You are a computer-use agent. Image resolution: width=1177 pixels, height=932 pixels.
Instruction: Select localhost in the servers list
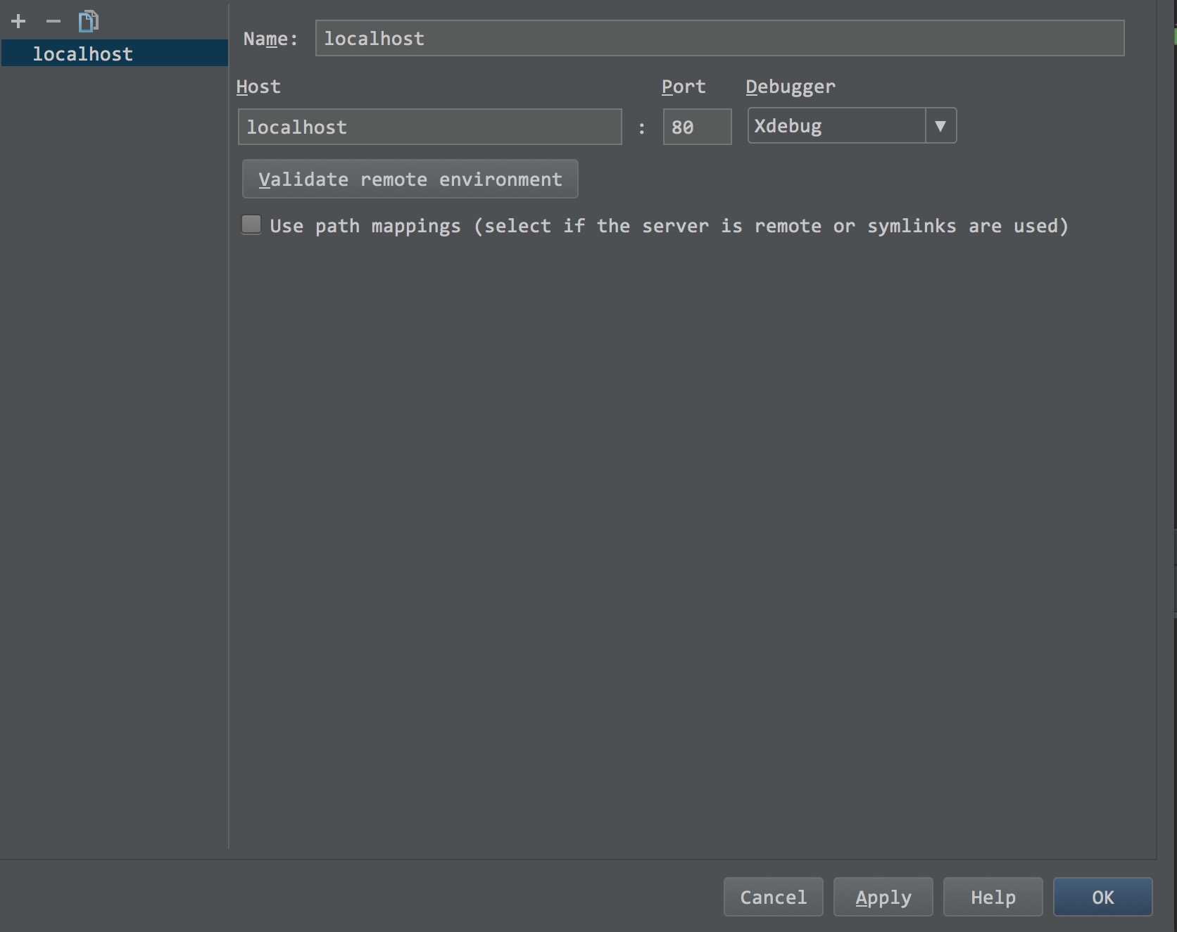coord(115,53)
